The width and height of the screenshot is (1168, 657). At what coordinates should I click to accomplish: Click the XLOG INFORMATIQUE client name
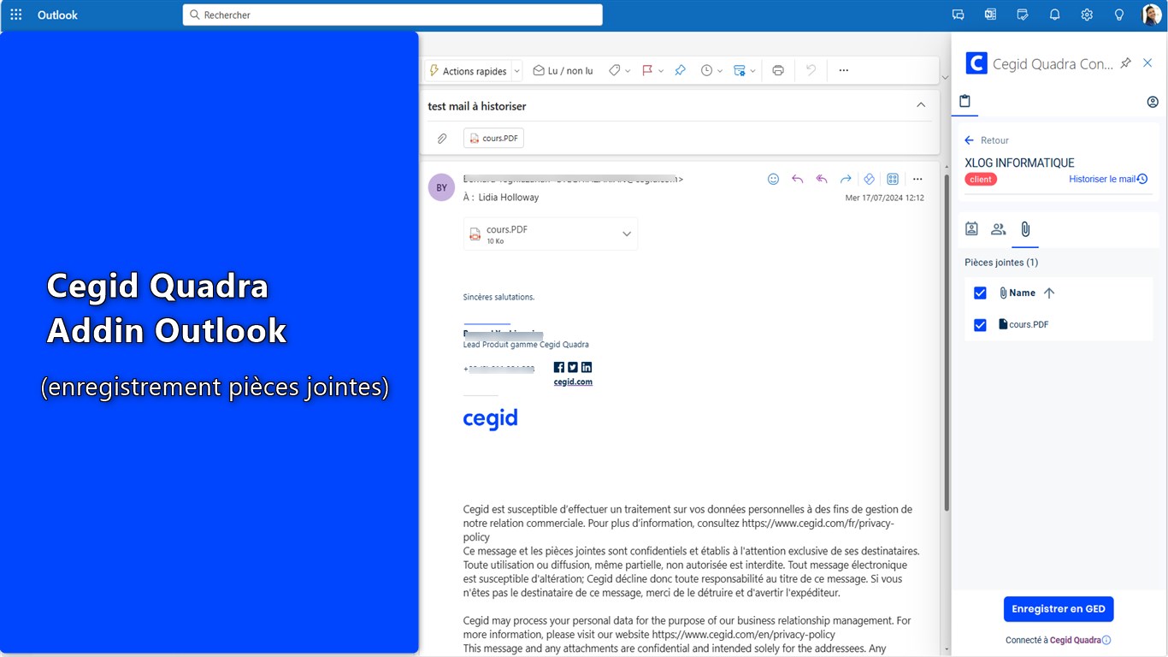(1019, 163)
